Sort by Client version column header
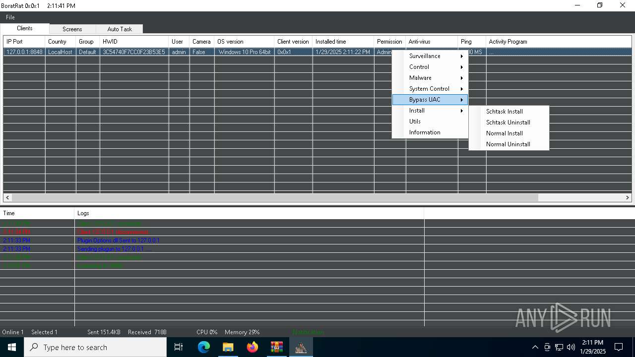The height and width of the screenshot is (357, 635). (x=293, y=42)
